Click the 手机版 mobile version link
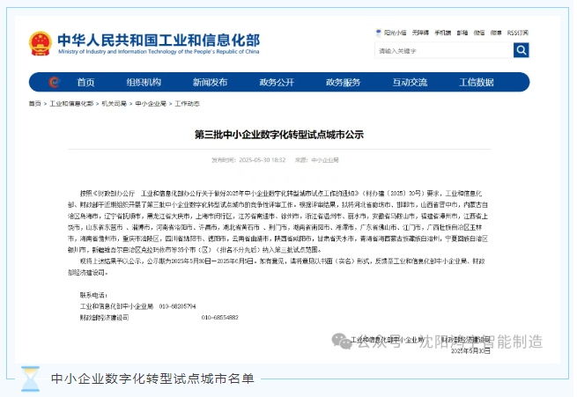The height and width of the screenshot is (397, 577). point(443,33)
